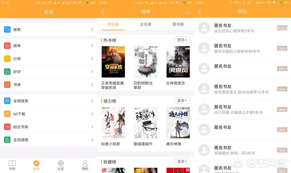The width and height of the screenshot is (291, 173).
Task: Switch to the 女生榜 tab
Action: click(x=146, y=24)
